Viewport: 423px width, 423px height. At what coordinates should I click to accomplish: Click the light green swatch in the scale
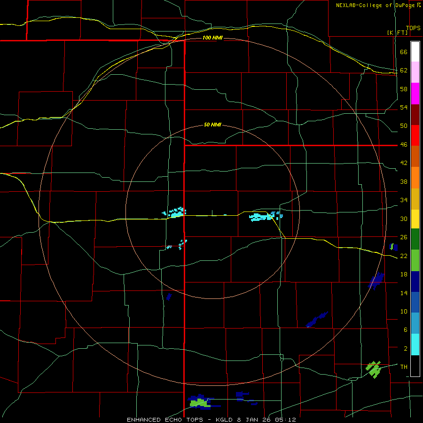415,260
